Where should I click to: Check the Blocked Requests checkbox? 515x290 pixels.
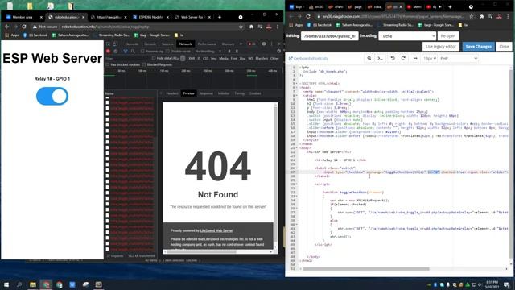(144, 64)
